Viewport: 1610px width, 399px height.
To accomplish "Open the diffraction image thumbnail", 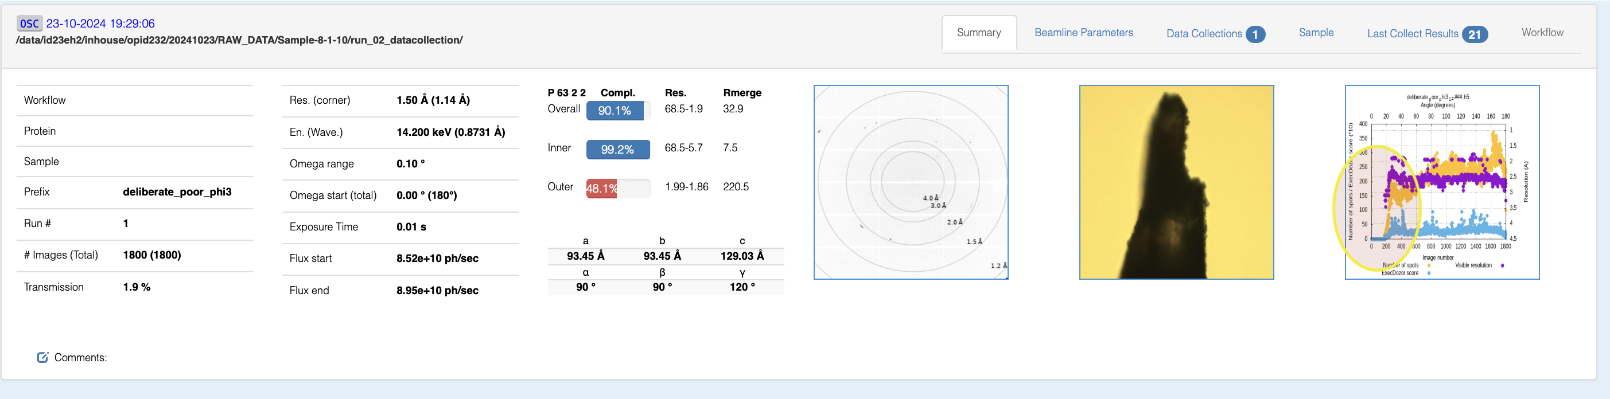I will pyautogui.click(x=910, y=182).
